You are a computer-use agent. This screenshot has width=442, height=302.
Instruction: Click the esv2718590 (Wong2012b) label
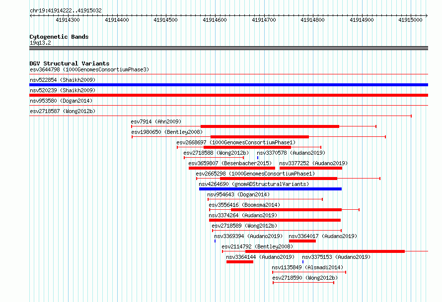305,278
